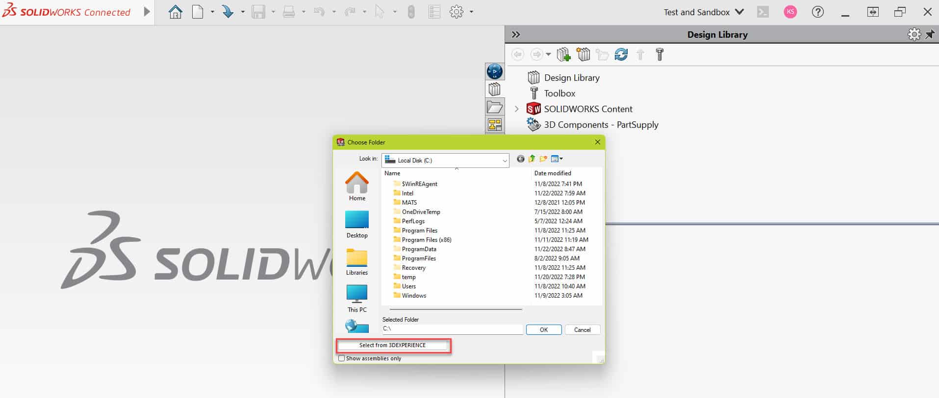Screen dimensions: 939x398
Task: Refresh the Design Library view
Action: [621, 54]
